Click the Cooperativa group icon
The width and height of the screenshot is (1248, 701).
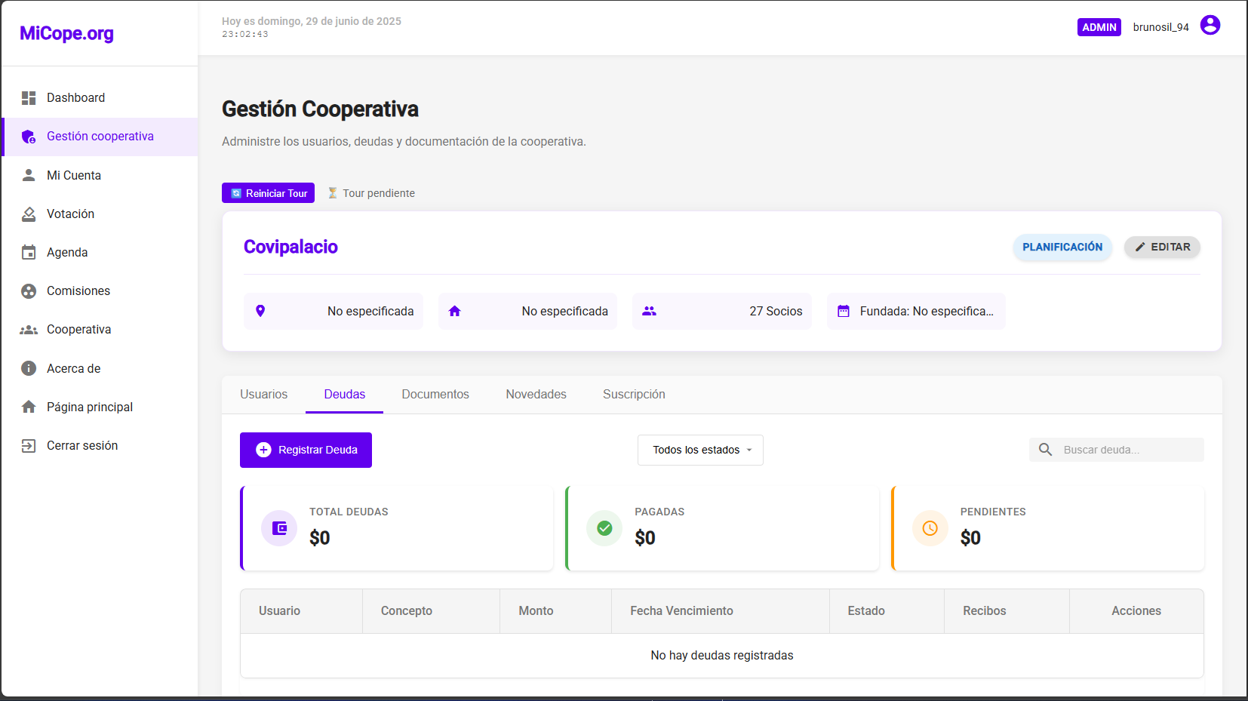[x=29, y=330]
